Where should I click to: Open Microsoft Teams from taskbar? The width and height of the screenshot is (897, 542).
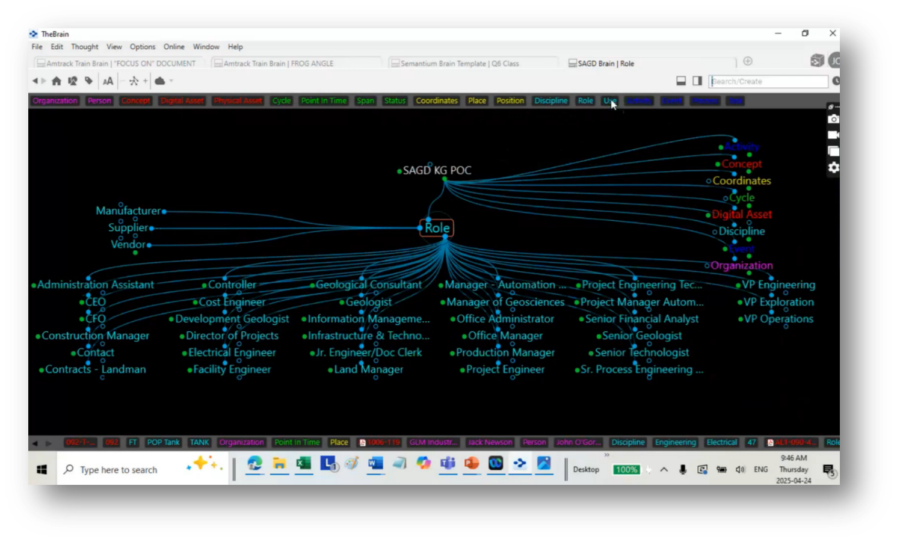point(448,464)
